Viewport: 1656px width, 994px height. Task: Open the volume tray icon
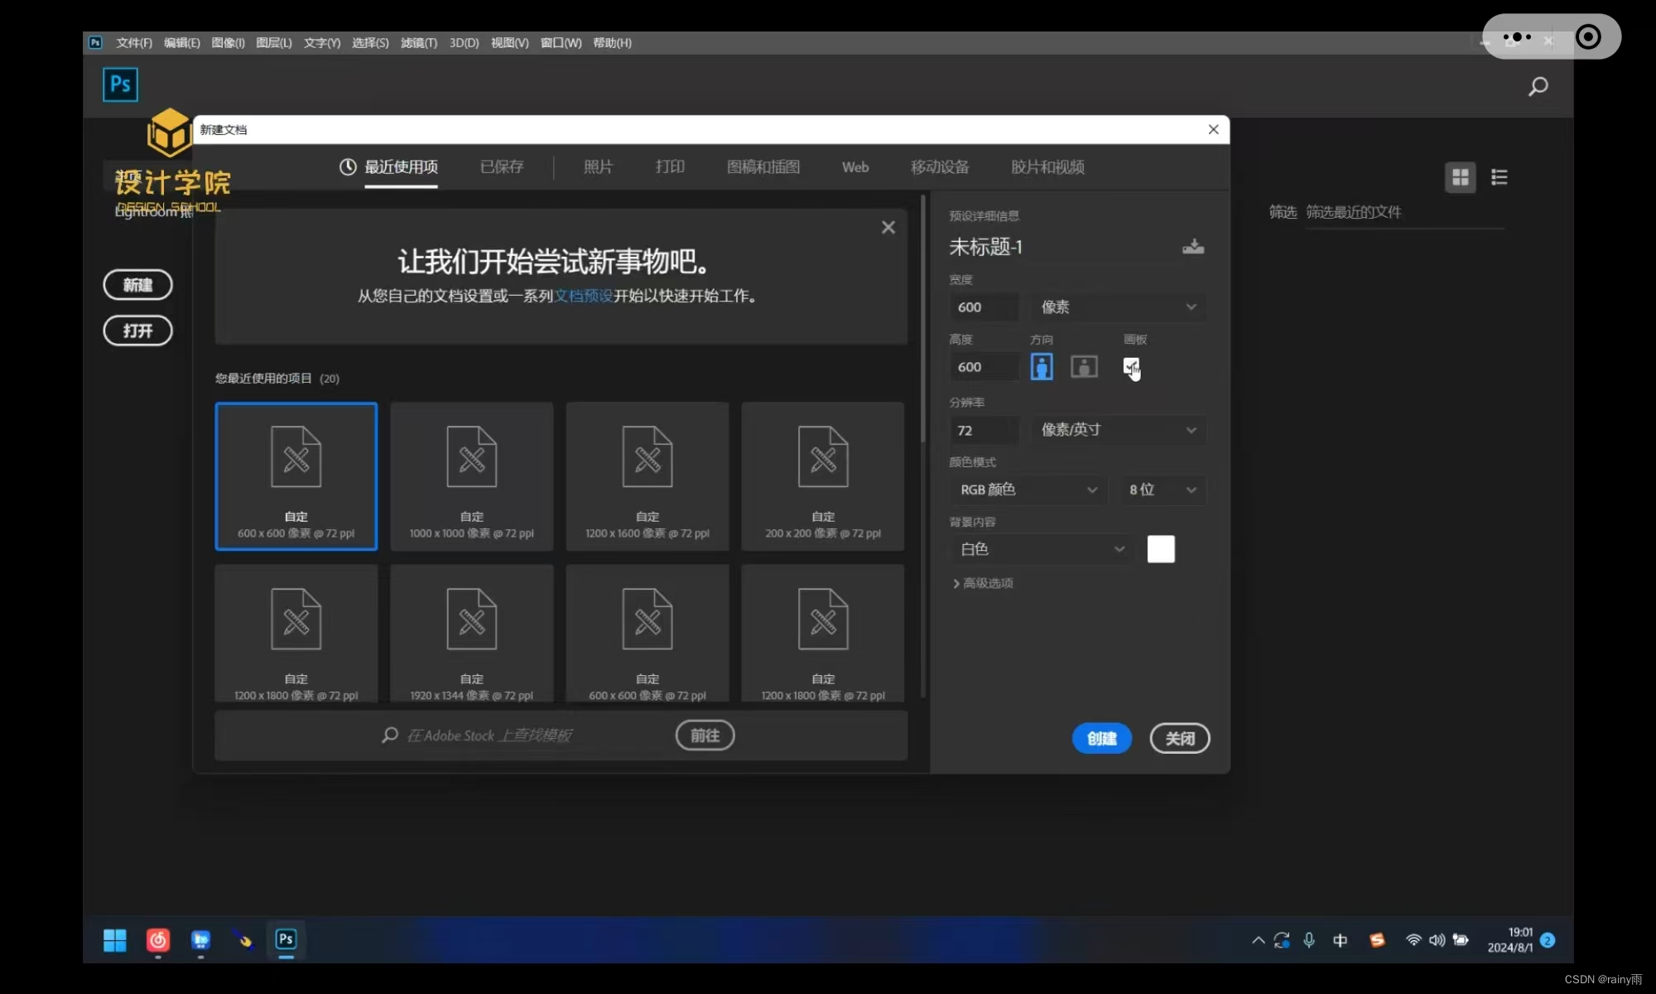point(1437,940)
